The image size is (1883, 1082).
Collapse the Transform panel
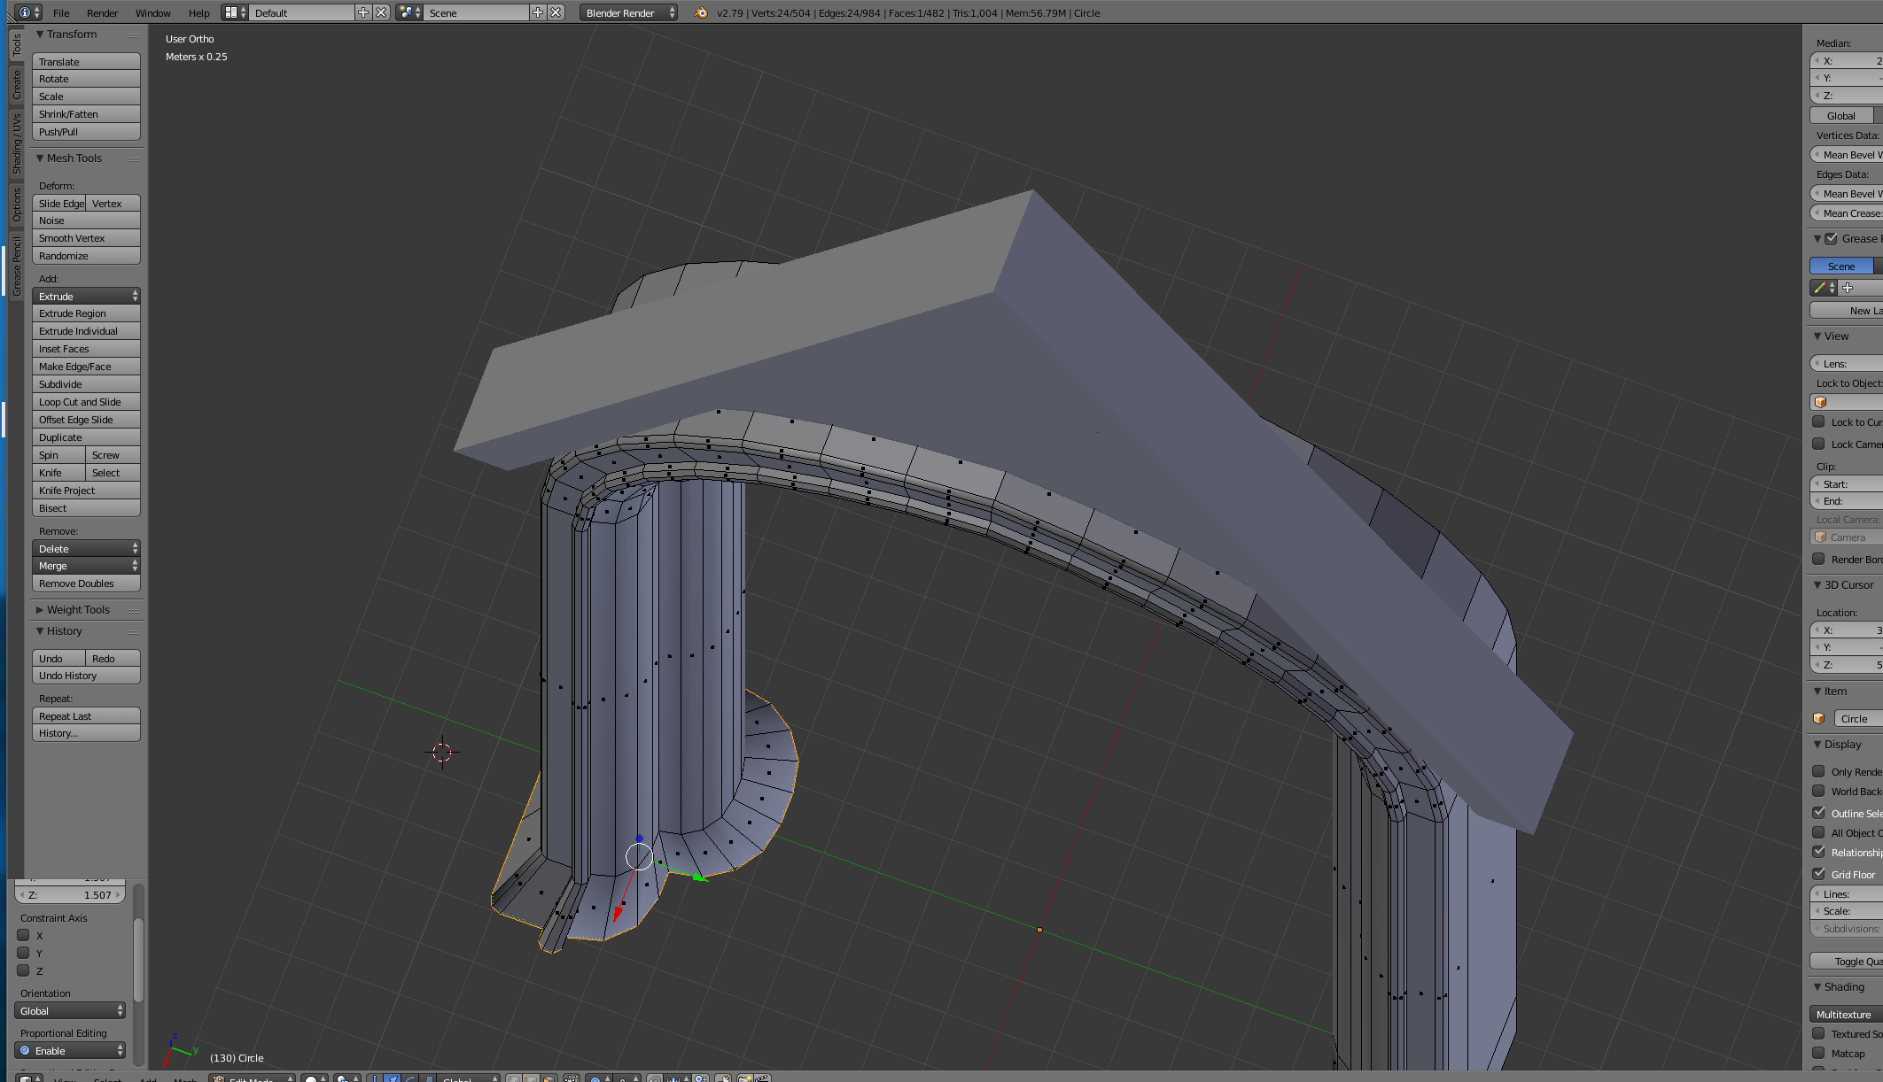(40, 35)
